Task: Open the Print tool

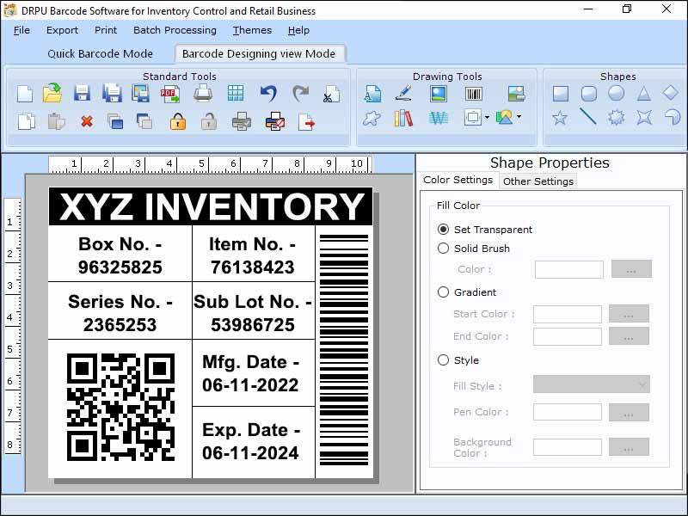Action: (x=202, y=95)
